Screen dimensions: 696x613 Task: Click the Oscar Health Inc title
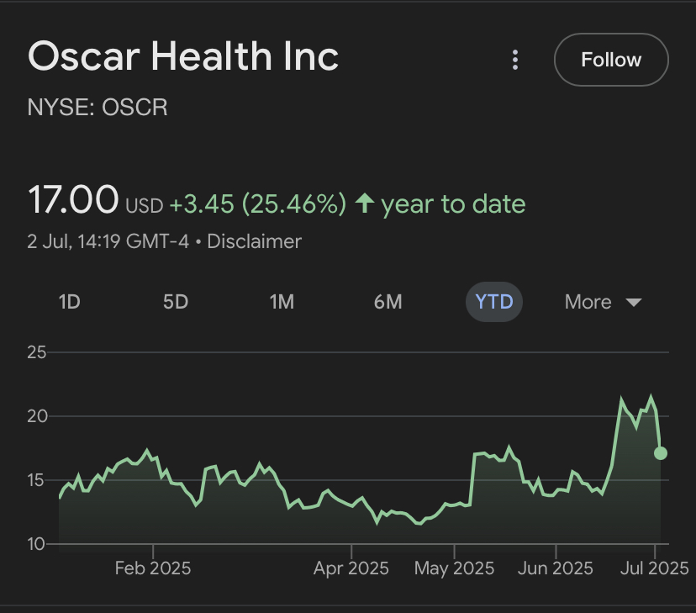tap(183, 57)
